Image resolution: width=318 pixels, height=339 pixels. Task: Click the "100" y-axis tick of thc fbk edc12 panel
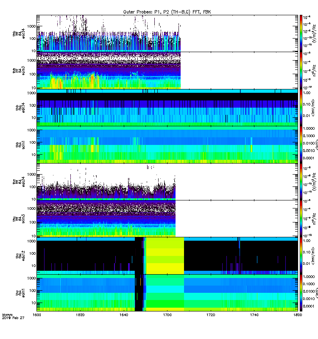[33, 253]
